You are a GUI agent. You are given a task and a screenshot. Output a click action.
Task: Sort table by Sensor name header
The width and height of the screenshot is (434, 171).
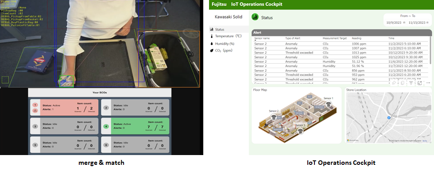pos(262,38)
